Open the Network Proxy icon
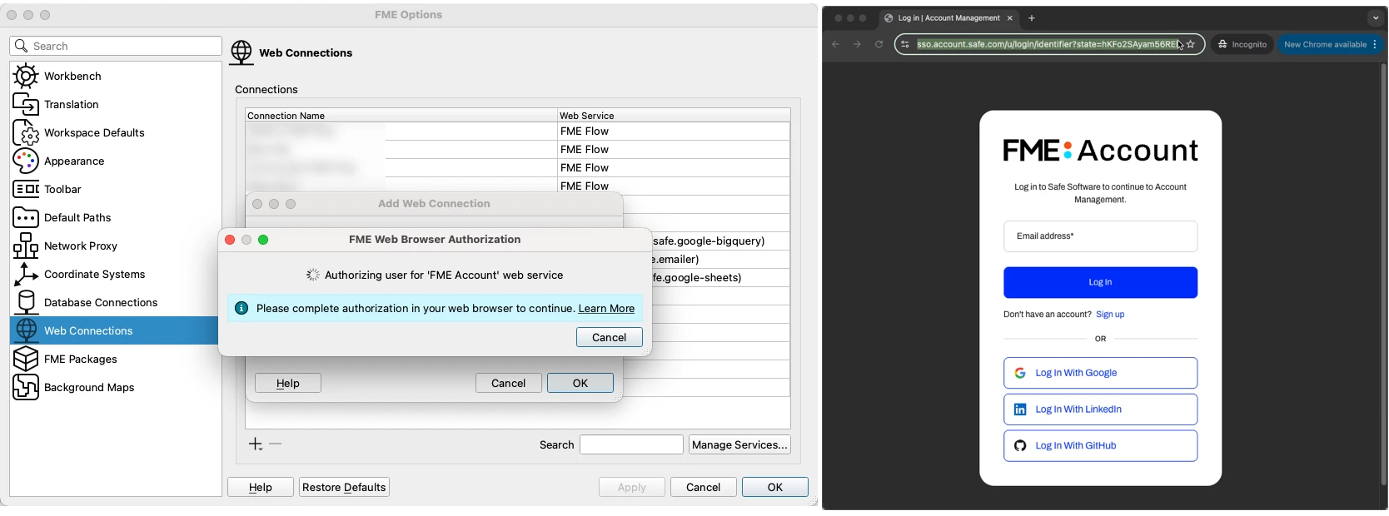The height and width of the screenshot is (516, 1389). 26,246
